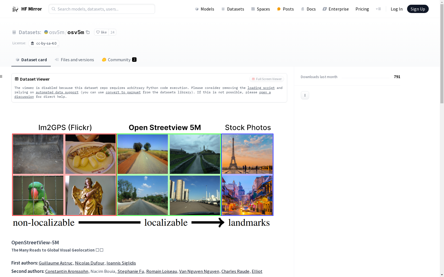
Task: Click the open a discussion link
Action: tap(265, 92)
